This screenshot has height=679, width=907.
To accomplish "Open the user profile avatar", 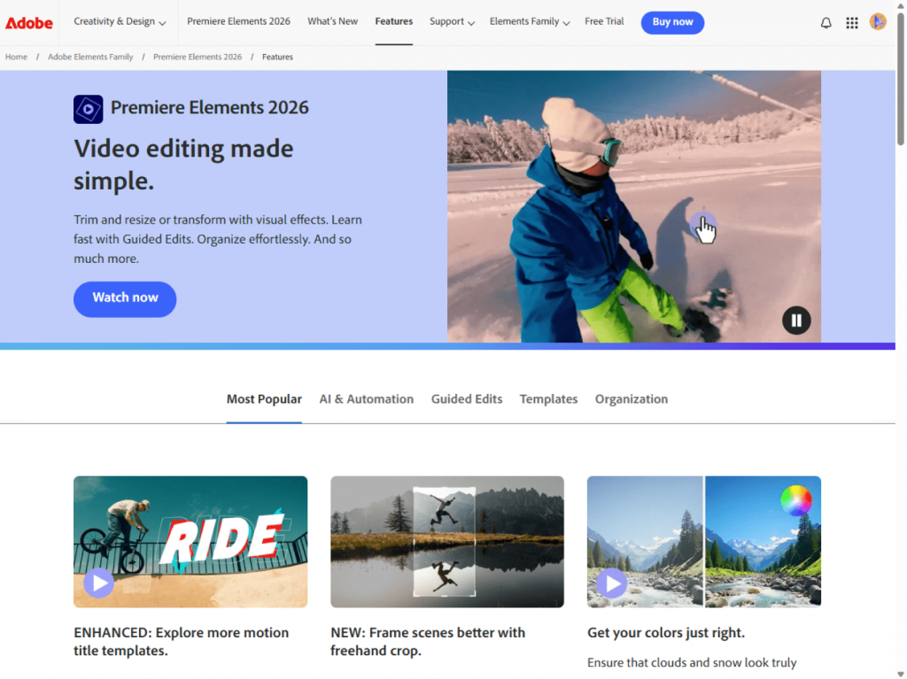I will click(x=878, y=22).
